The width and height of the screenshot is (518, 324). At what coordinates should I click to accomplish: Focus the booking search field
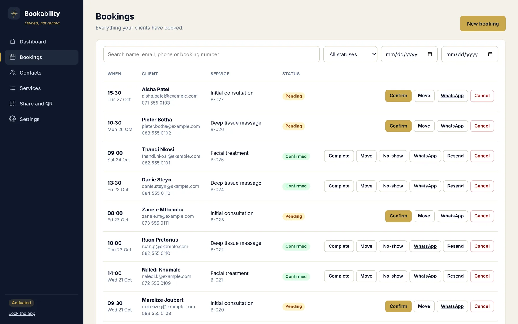(212, 54)
